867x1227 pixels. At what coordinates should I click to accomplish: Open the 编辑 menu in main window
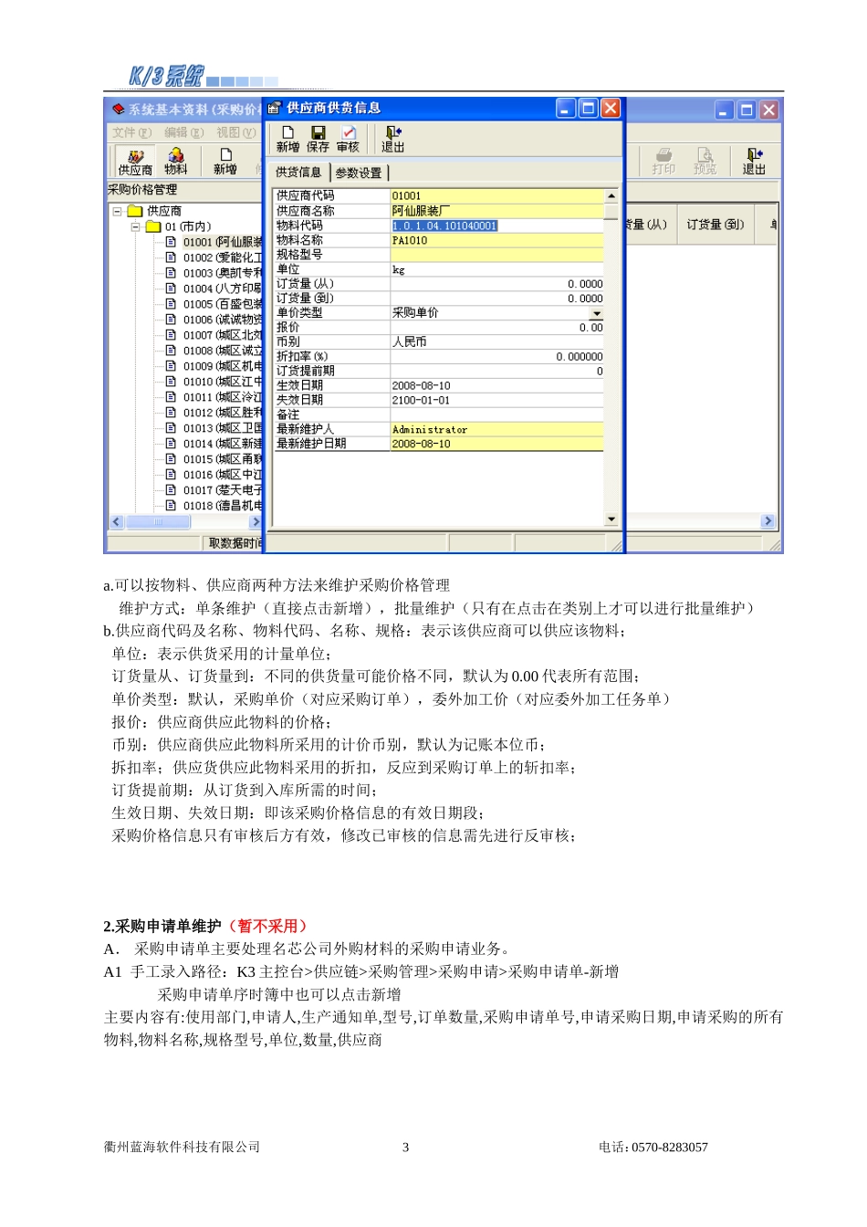(183, 132)
